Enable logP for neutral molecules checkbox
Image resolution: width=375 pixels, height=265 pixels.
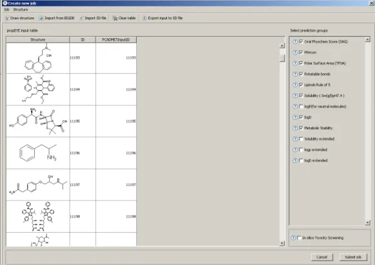click(301, 106)
